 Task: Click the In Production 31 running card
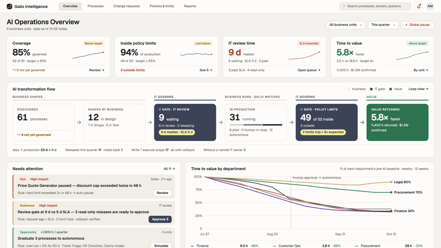click(256, 122)
